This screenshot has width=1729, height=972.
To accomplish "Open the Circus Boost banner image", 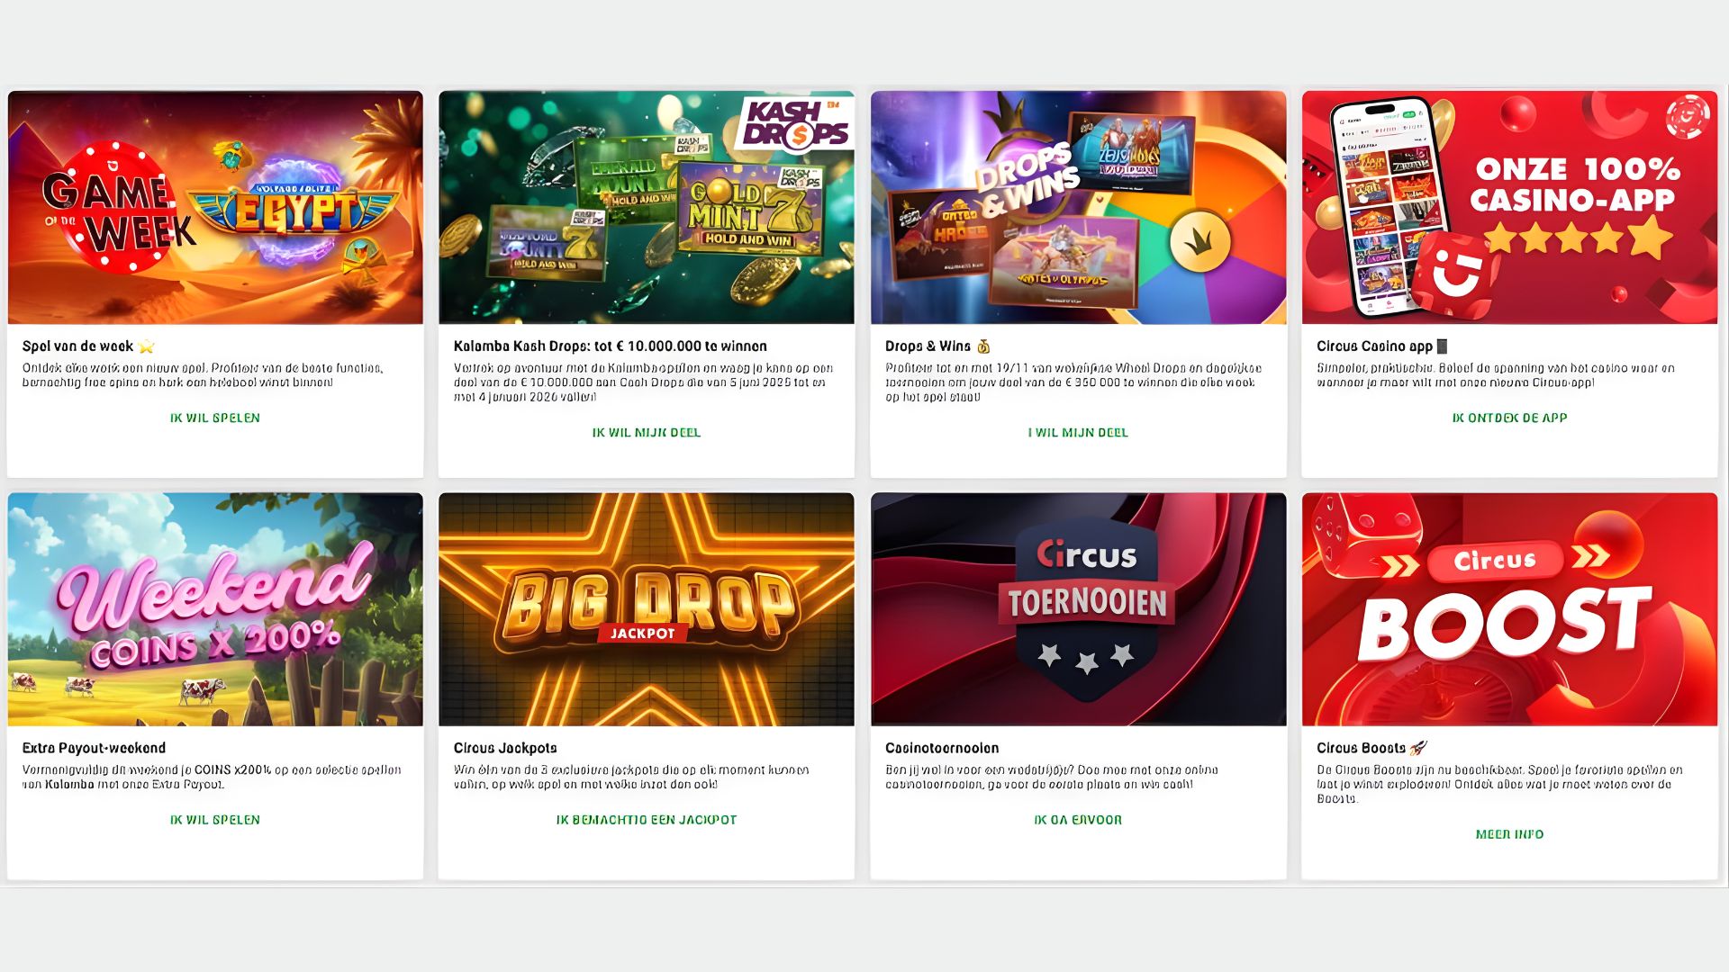I will pyautogui.click(x=1509, y=609).
